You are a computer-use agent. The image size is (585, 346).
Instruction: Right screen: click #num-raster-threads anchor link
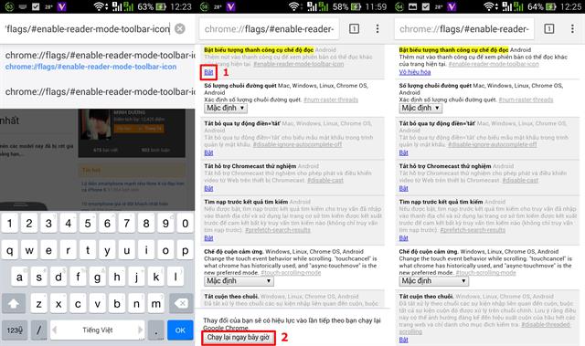coord(526,100)
